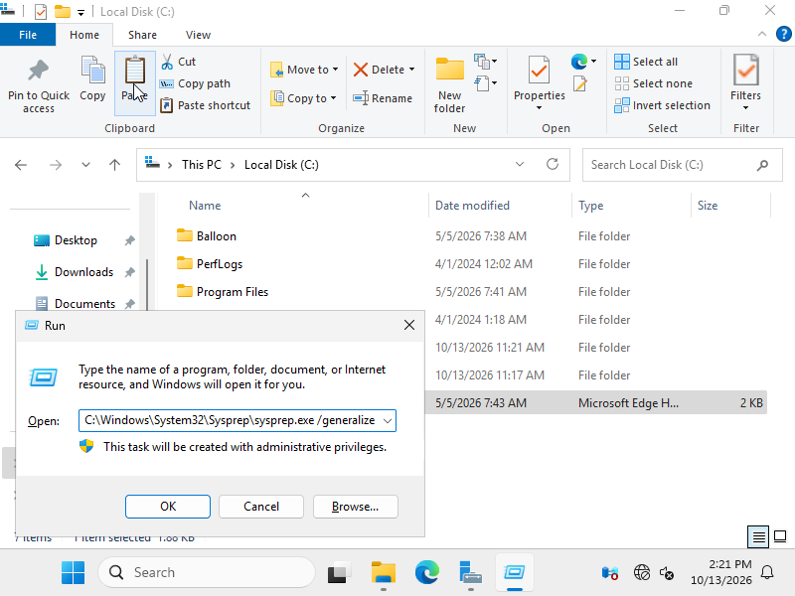The image size is (795, 596).
Task: Collapse the ribbon with the chevron
Action: [x=761, y=34]
